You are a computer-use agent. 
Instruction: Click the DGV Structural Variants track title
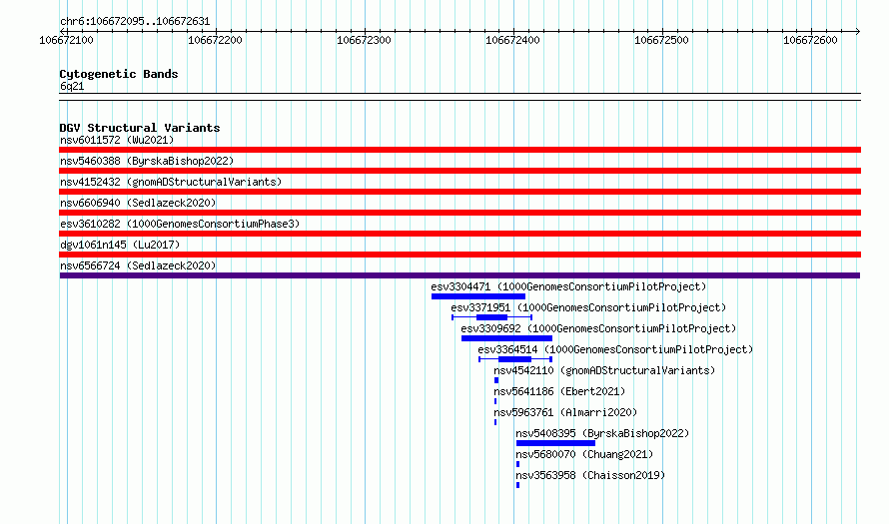click(x=140, y=128)
